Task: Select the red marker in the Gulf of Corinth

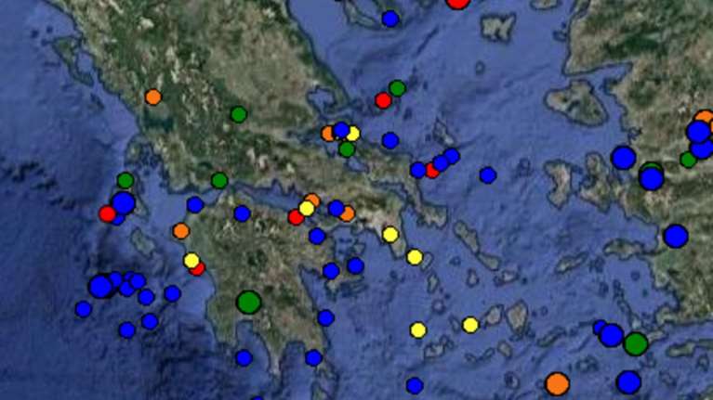Action: pos(296,217)
